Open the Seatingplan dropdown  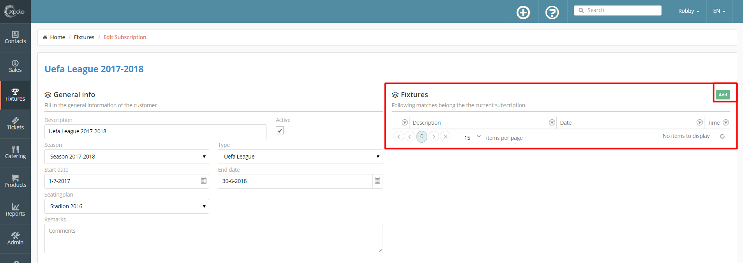click(127, 206)
